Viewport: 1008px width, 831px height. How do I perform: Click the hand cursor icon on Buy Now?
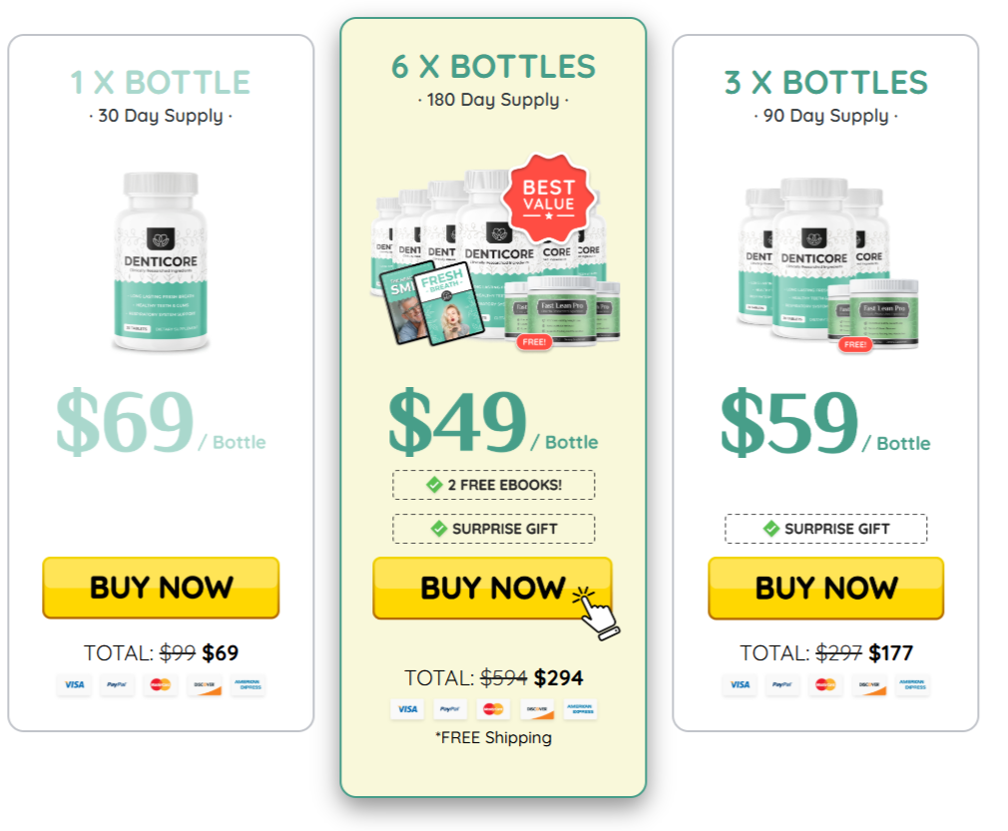click(595, 614)
